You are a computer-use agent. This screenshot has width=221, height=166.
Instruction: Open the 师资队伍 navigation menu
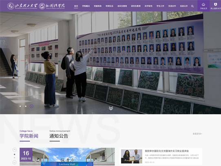click(x=109, y=6)
